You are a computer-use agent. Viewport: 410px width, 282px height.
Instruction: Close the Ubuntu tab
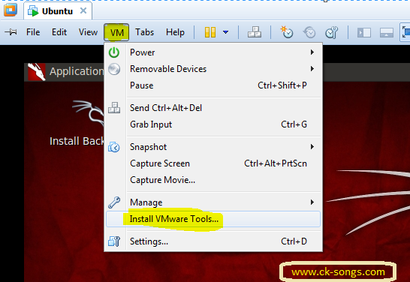click(x=83, y=10)
